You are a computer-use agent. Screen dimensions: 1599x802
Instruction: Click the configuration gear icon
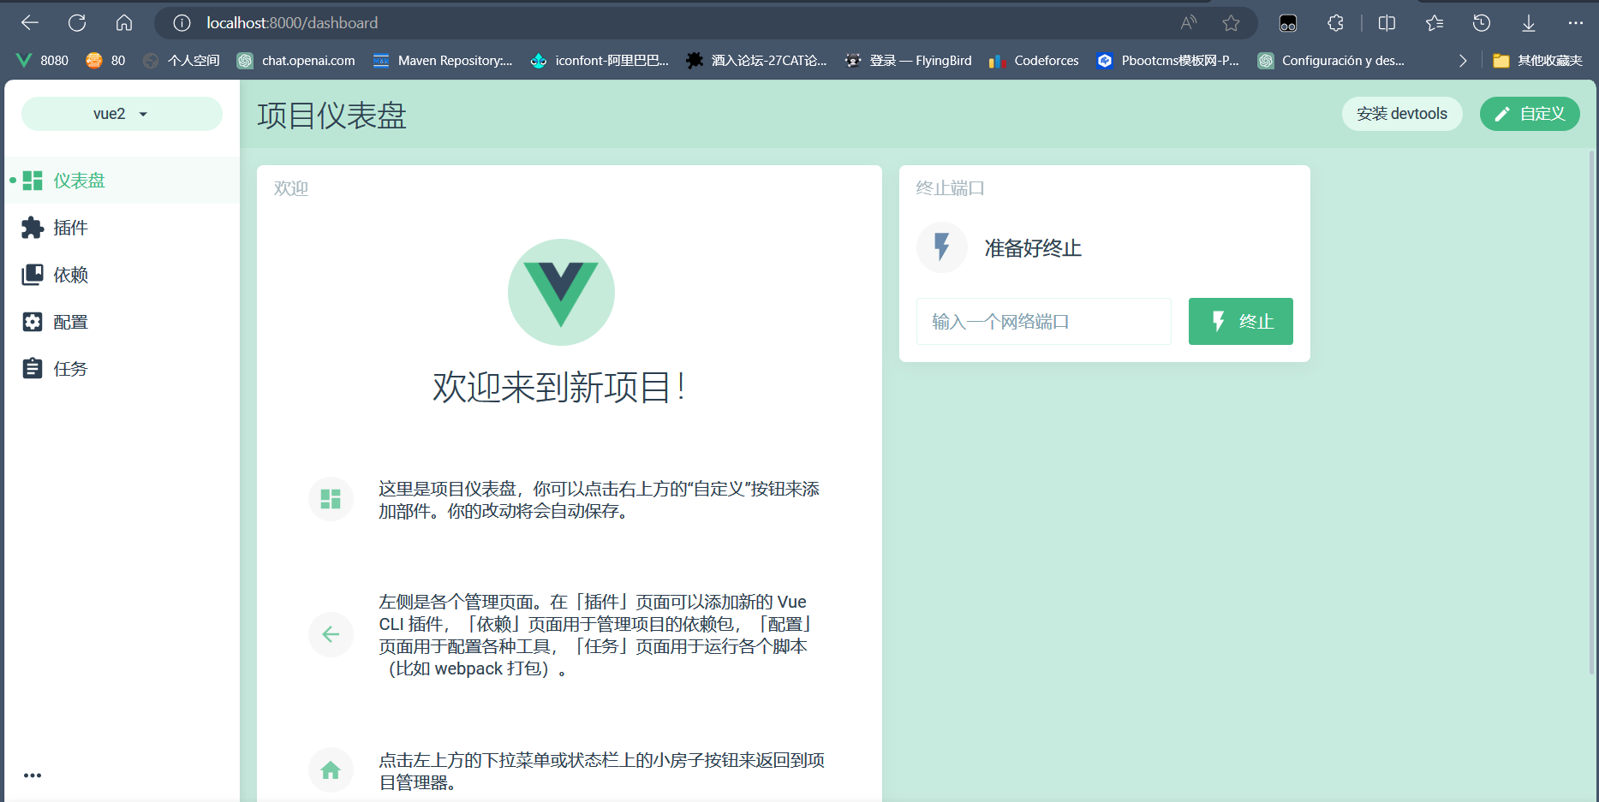pyautogui.click(x=33, y=322)
